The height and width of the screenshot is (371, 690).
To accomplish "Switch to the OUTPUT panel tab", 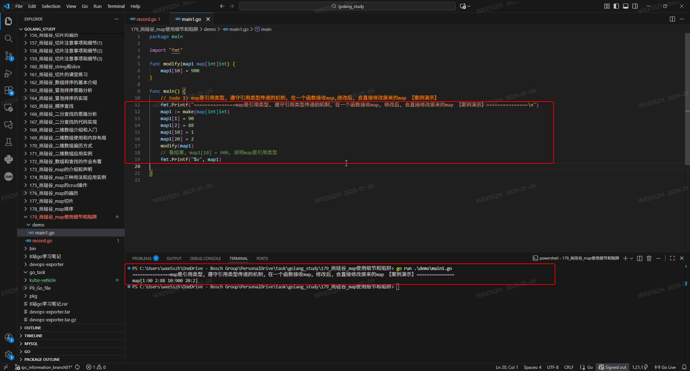I will point(174,258).
